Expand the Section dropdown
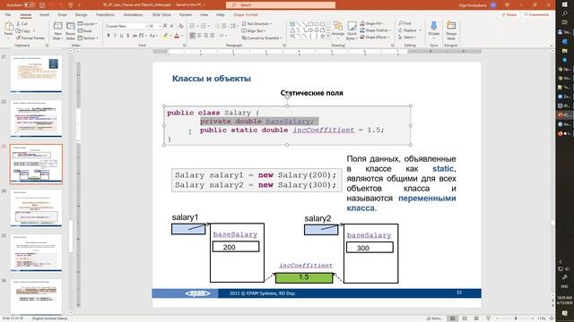The height and width of the screenshot is (322, 574). pos(88,38)
